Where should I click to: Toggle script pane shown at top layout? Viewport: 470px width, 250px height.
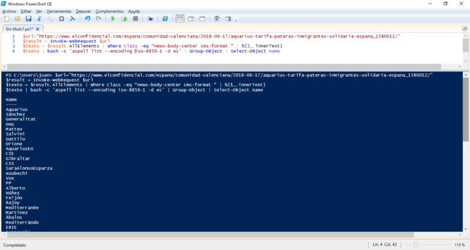(x=179, y=19)
